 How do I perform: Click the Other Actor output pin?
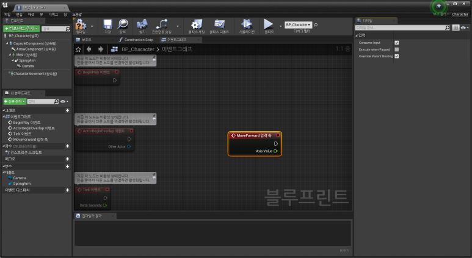click(129, 146)
